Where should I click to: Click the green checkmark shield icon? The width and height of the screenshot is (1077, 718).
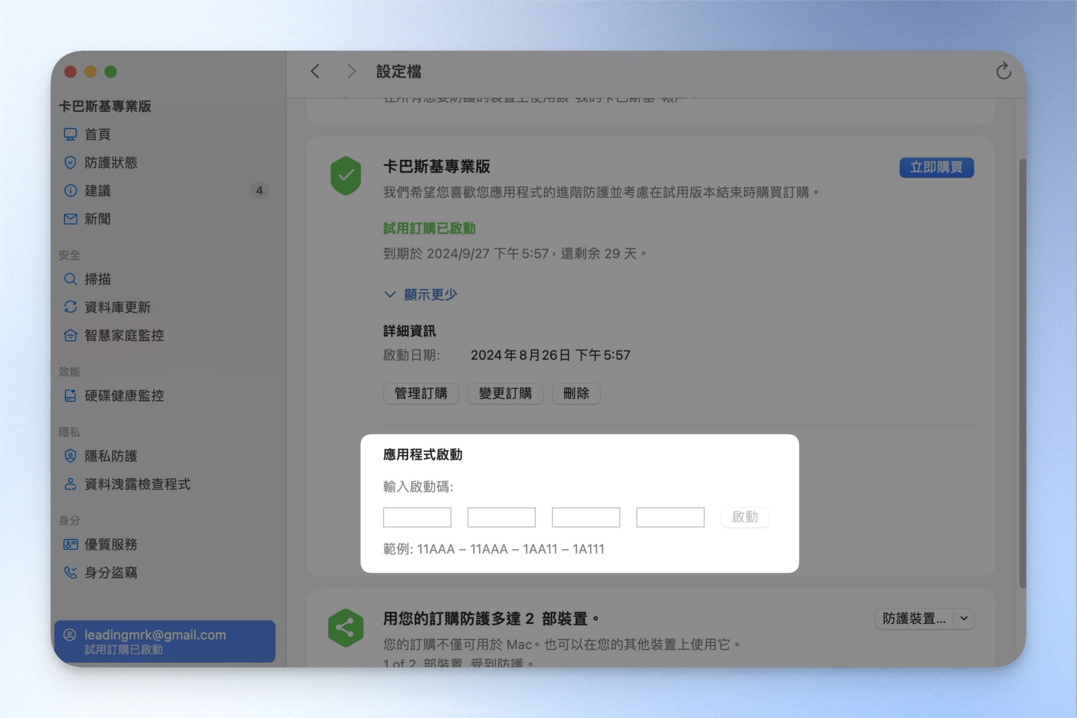pyautogui.click(x=346, y=175)
